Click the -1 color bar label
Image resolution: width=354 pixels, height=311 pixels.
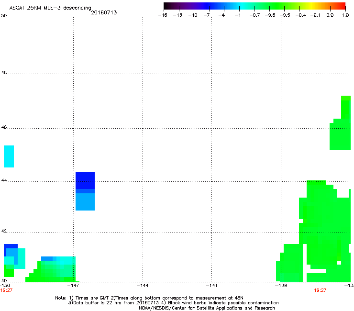[x=237, y=15]
